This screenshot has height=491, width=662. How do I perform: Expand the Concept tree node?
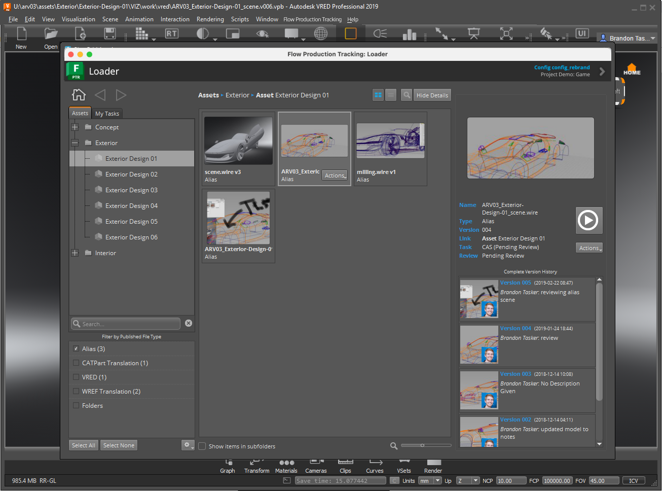(75, 127)
